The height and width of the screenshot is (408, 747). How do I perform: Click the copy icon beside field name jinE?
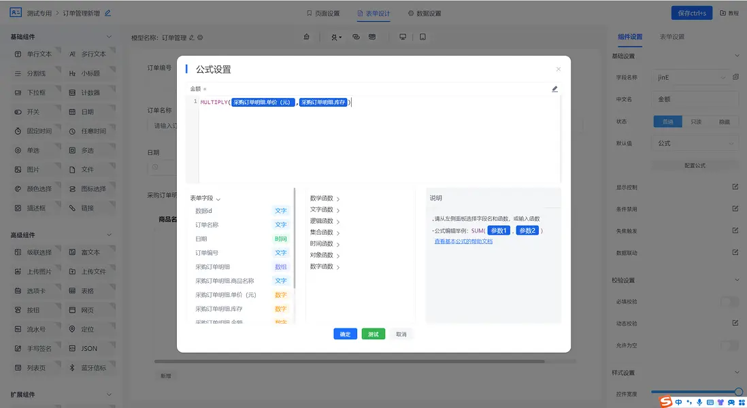735,77
